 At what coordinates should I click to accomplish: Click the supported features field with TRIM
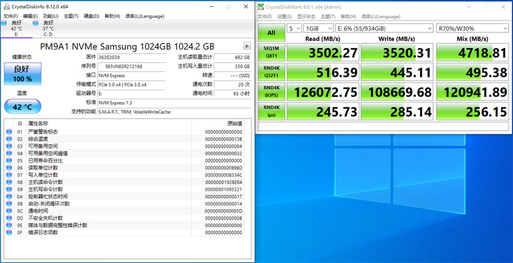[174, 112]
